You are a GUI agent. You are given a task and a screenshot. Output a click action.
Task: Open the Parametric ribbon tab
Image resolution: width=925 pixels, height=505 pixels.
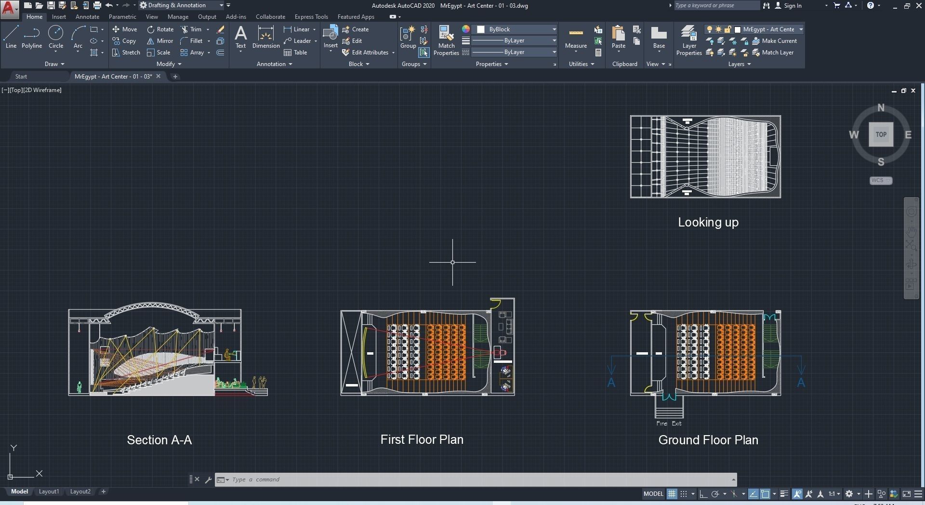(x=122, y=17)
